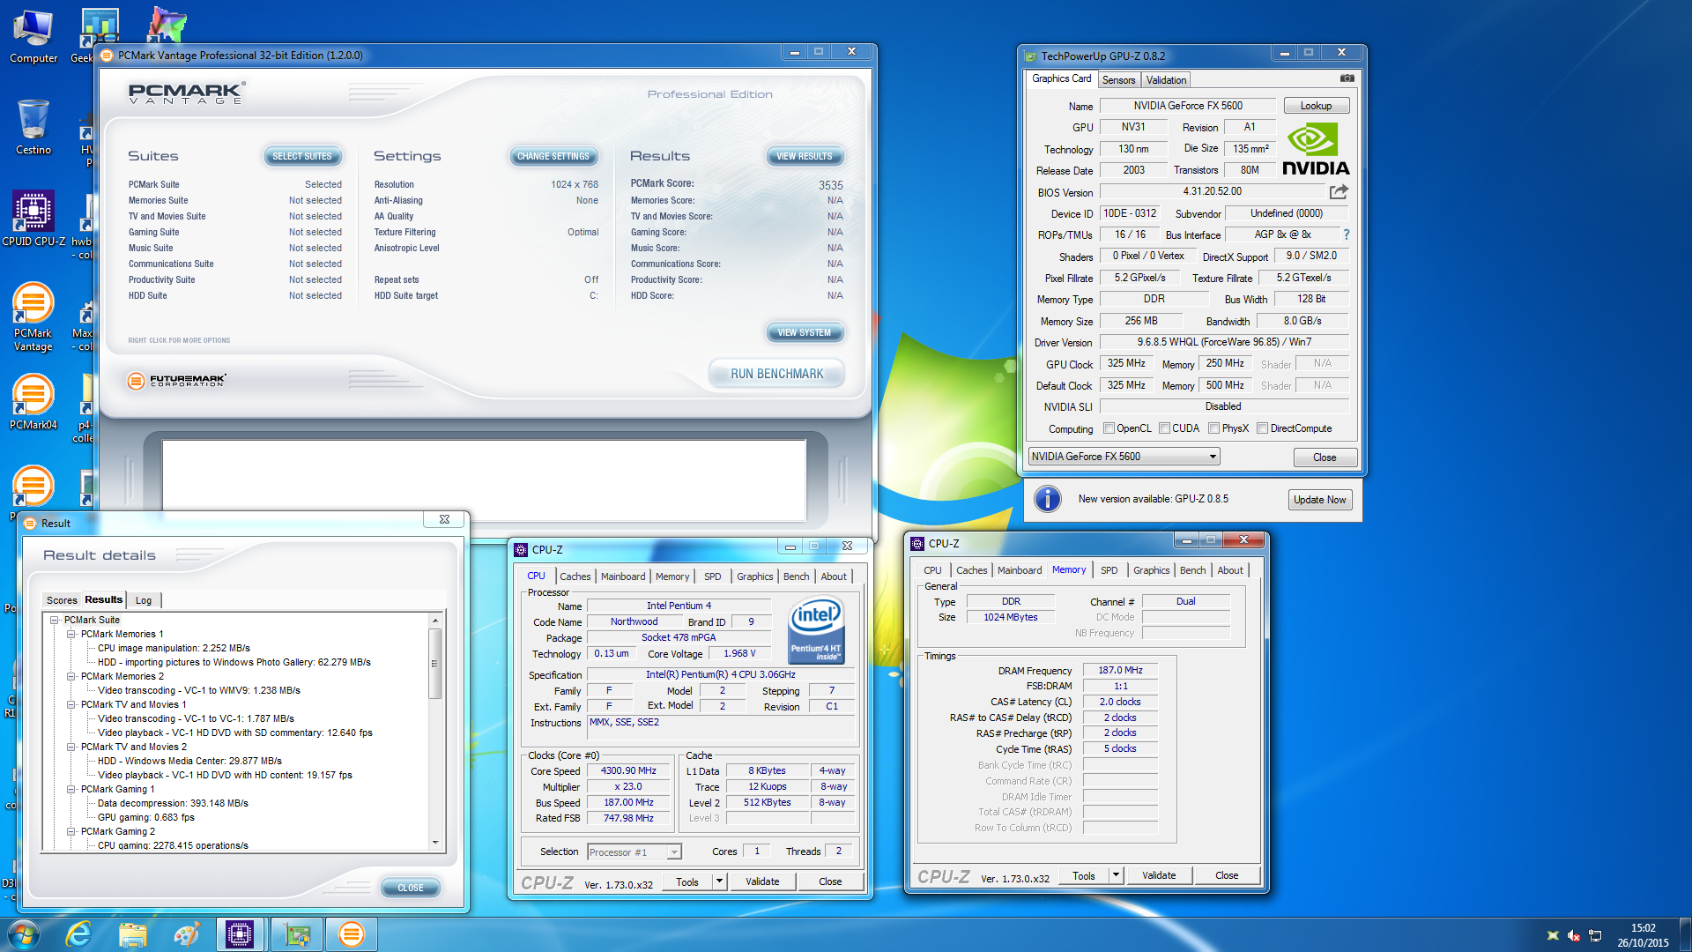
Task: Toggle the CUDA checkbox
Action: [1164, 428]
